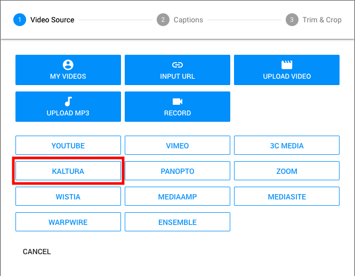355x276 pixels.
Task: Click the MediaAMP button
Action: [177, 196]
